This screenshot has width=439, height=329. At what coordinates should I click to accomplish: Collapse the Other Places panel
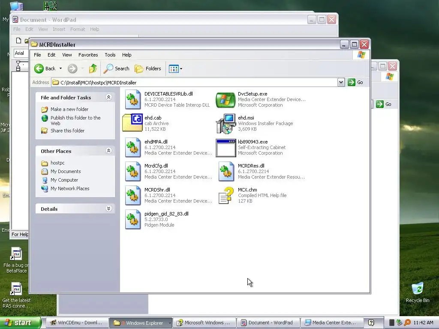pyautogui.click(x=108, y=151)
